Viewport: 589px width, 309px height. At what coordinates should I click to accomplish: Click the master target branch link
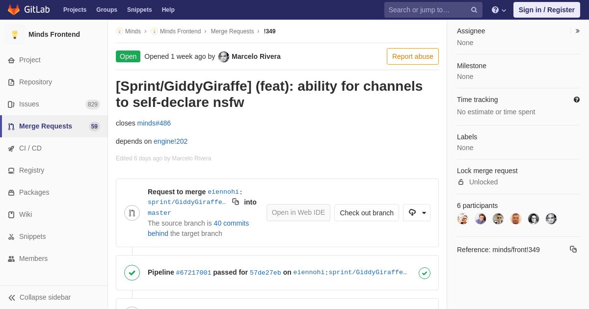pyautogui.click(x=160, y=213)
